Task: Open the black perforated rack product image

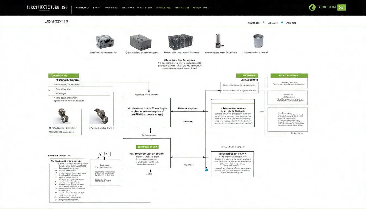Action: (181, 42)
